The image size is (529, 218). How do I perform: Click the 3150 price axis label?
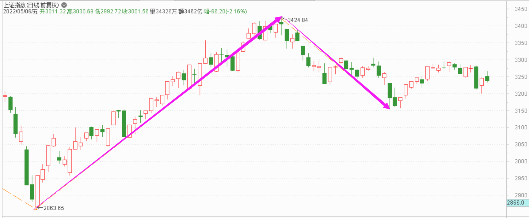(x=521, y=111)
